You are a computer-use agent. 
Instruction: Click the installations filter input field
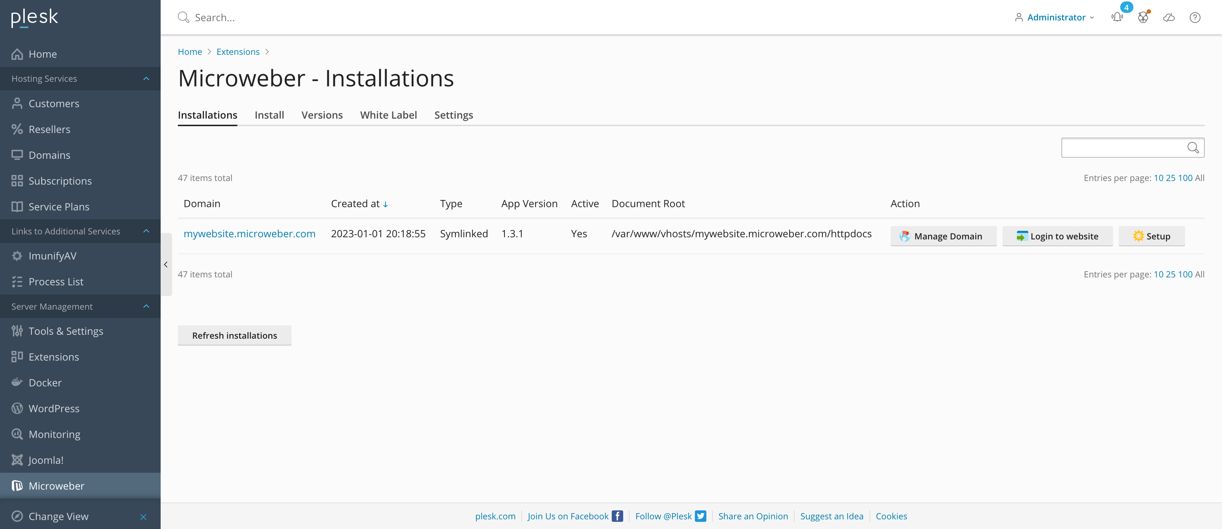point(1122,148)
